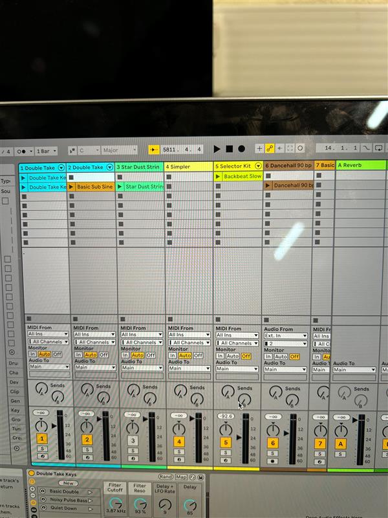Viewport: 388px width, 518px height.
Task: Deactivate track 3 with its activator button
Action: [133, 441]
